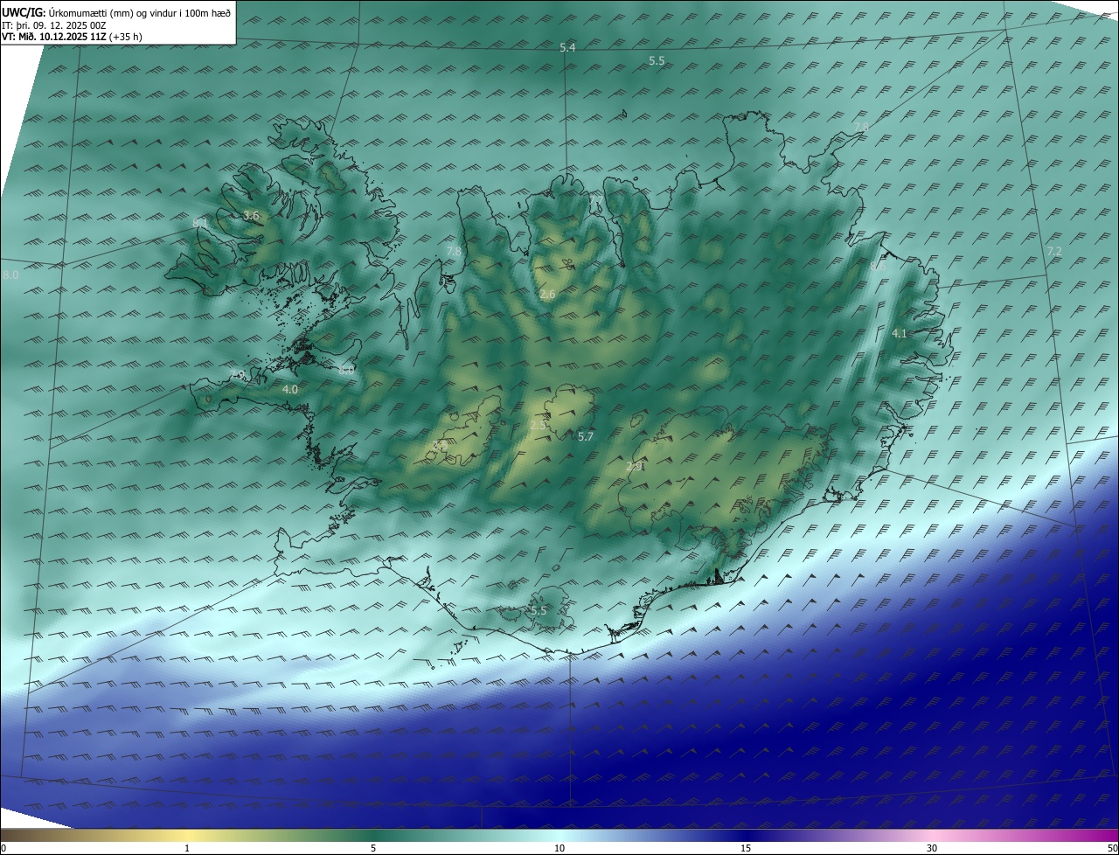Click the '5.5' label beside the 5.4
Viewport: 1119px width, 855px height.
coord(657,60)
